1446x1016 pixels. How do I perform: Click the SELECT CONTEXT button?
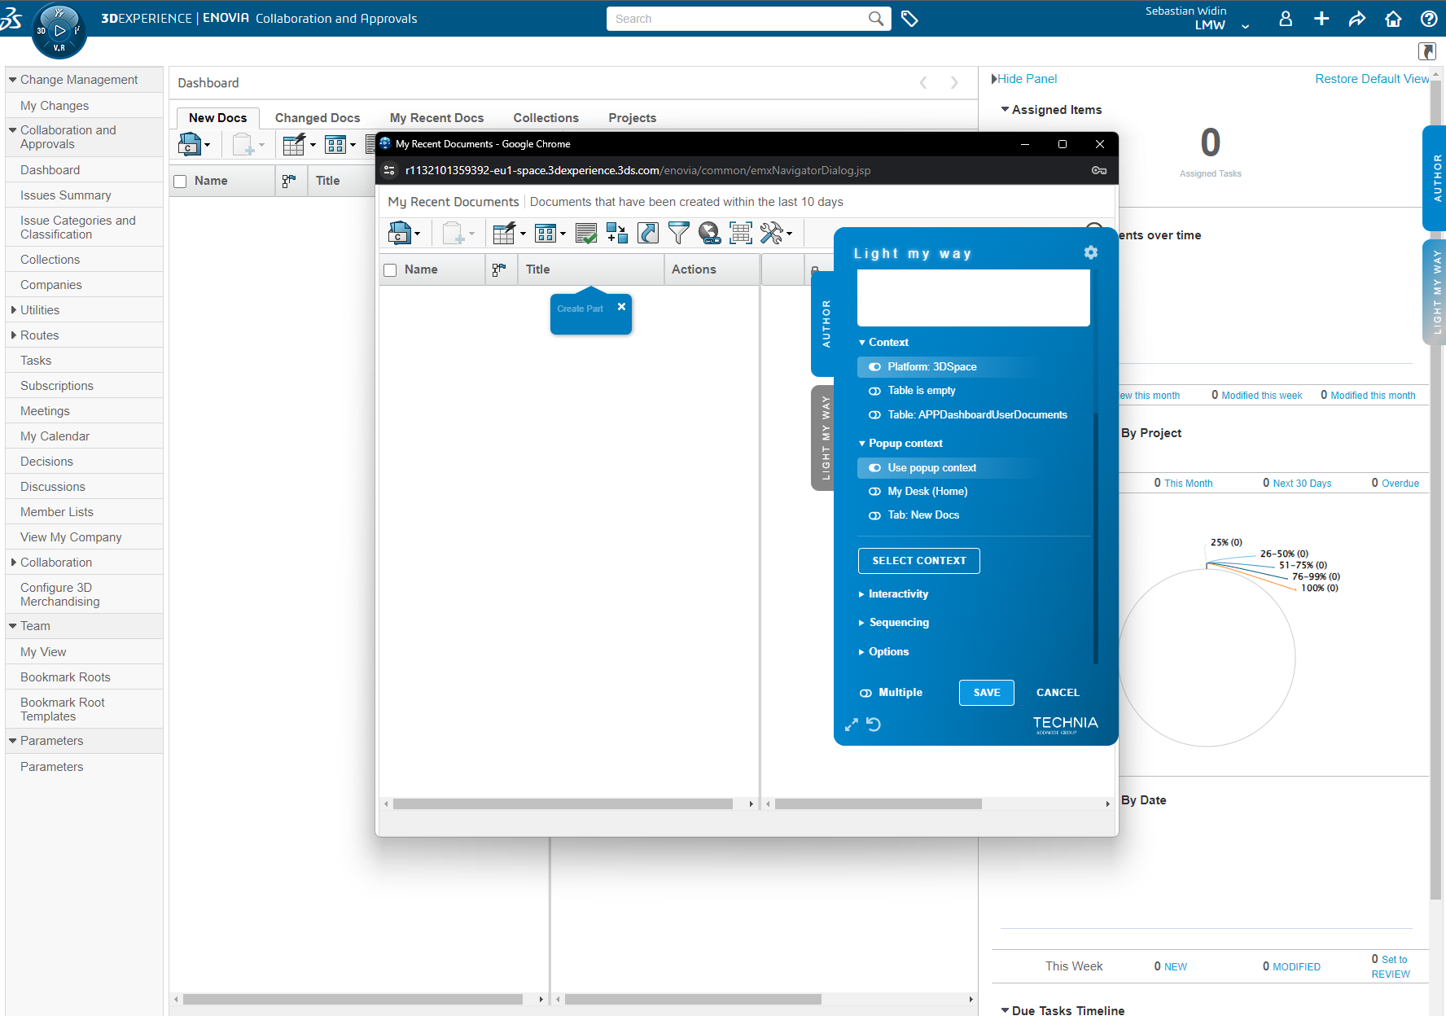[x=919, y=561]
